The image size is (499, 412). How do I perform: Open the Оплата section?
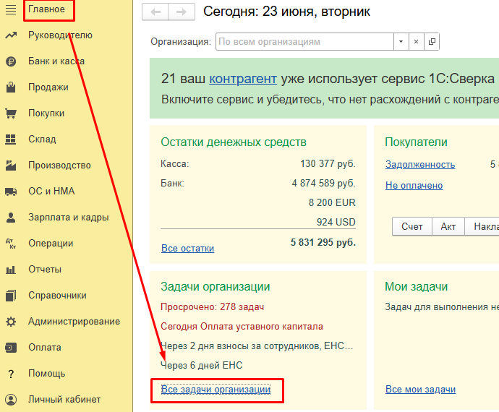[45, 348]
